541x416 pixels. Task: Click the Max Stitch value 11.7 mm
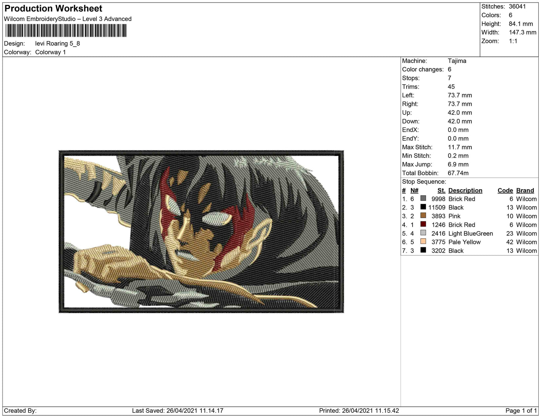(460, 147)
